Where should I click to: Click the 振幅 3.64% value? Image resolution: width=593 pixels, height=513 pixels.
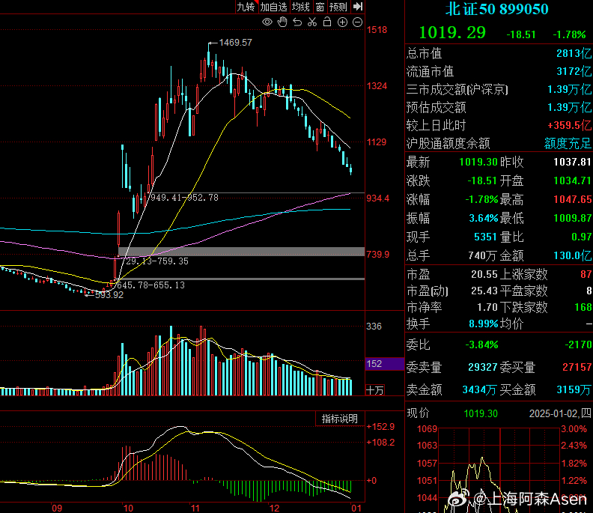tap(484, 218)
